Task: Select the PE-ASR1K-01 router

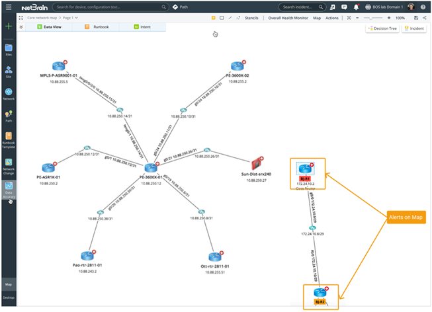Action: tap(48, 167)
